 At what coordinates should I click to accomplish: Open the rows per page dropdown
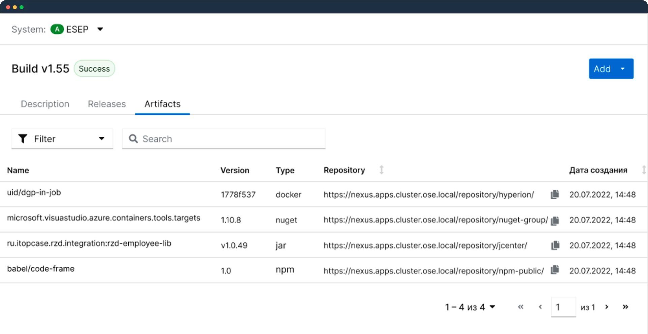pos(492,307)
